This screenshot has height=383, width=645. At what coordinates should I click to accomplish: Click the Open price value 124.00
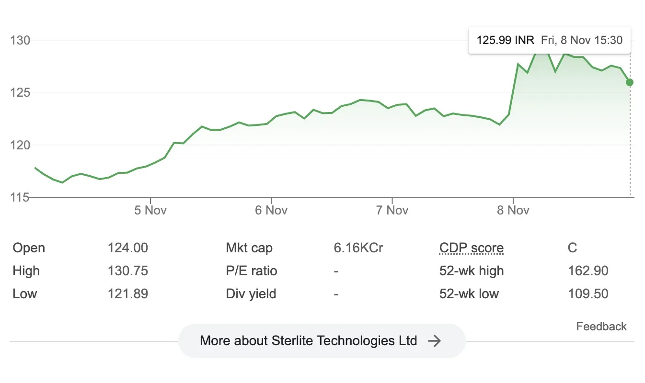[x=127, y=248]
